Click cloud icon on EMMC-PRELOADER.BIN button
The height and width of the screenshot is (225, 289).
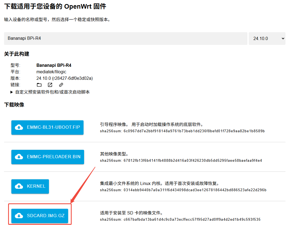coord(19,157)
